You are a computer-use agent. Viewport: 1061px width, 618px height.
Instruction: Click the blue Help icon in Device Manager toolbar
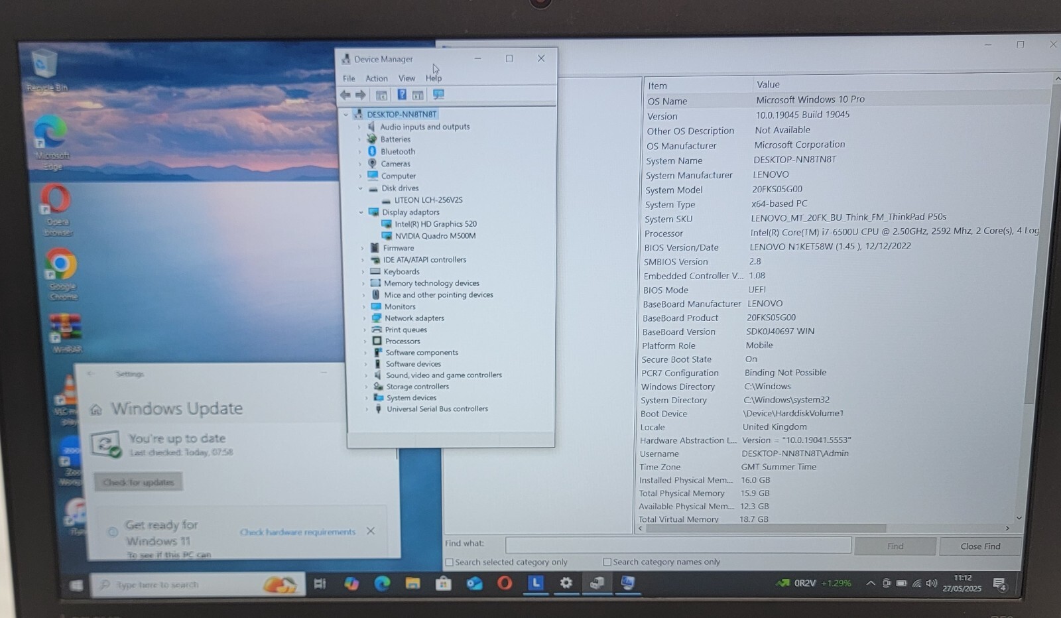[402, 95]
